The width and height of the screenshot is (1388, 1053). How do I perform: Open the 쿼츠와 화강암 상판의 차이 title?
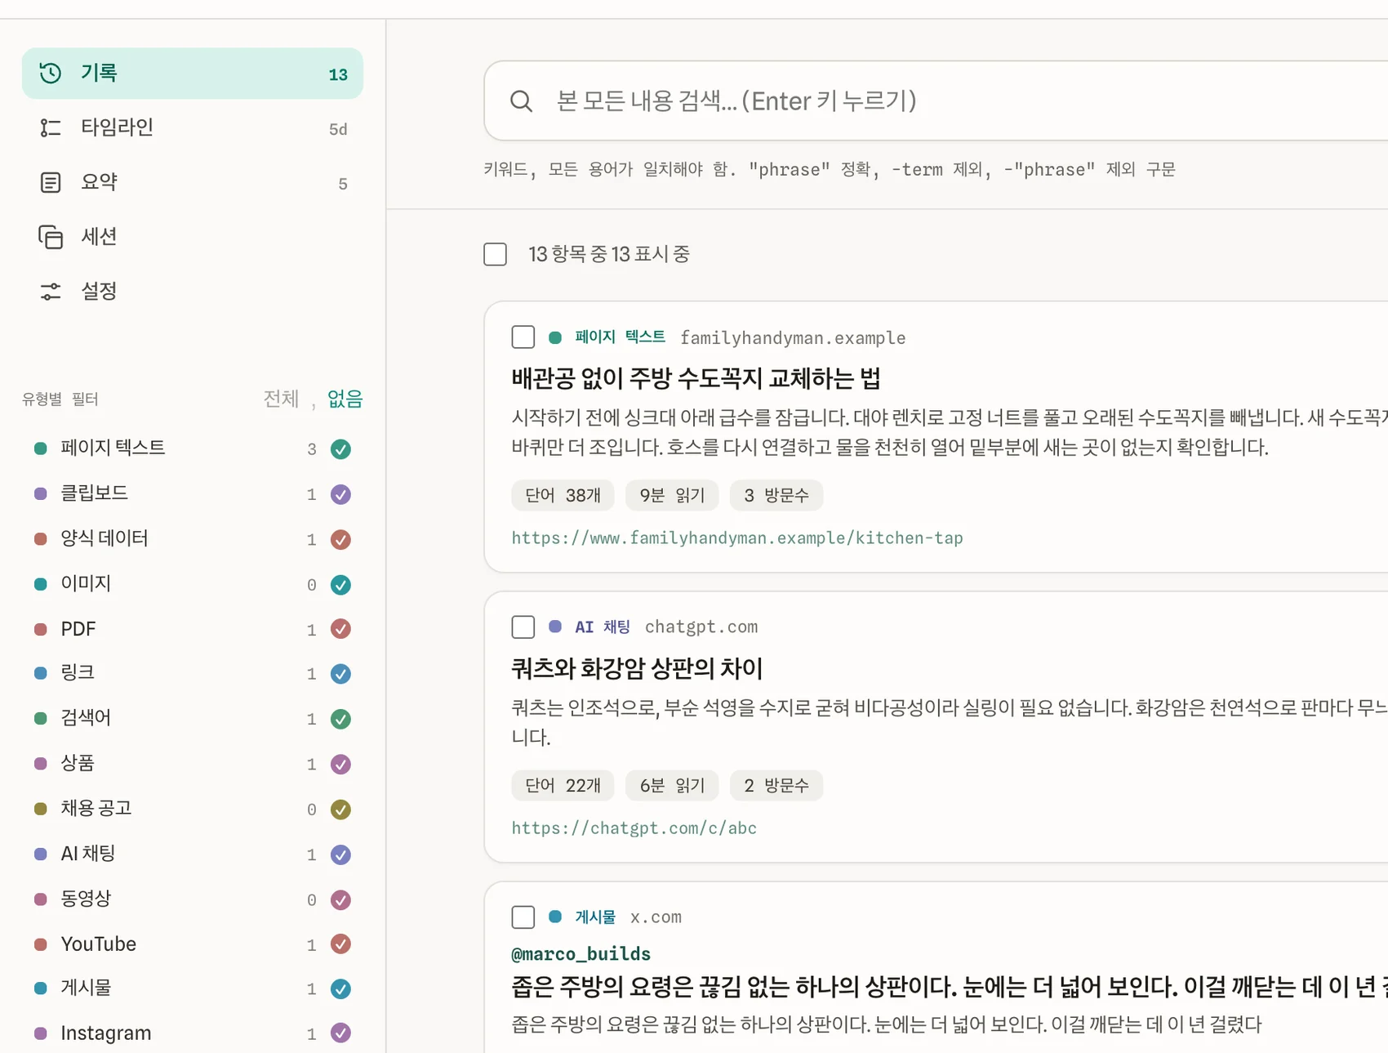click(636, 669)
